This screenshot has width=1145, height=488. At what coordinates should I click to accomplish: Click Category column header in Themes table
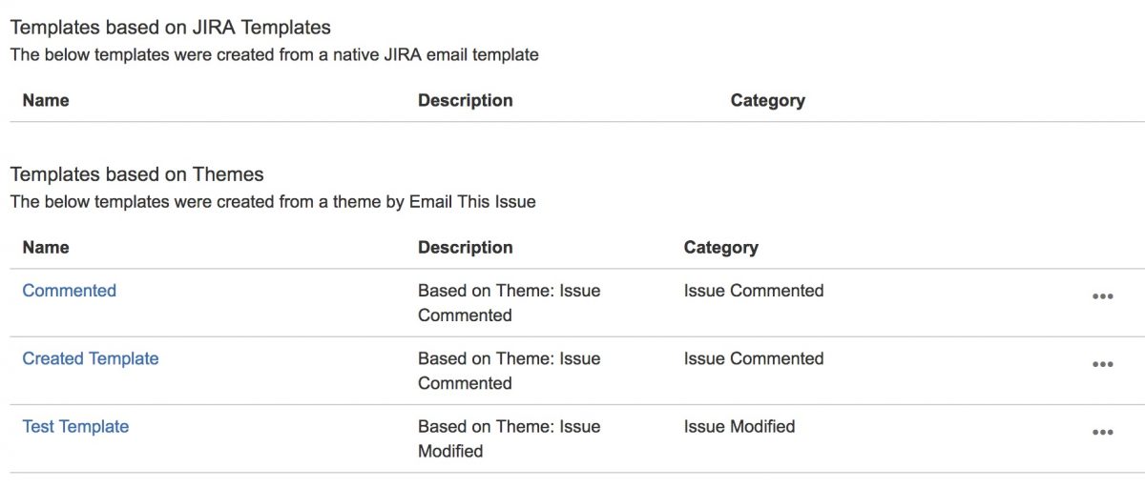point(721,247)
